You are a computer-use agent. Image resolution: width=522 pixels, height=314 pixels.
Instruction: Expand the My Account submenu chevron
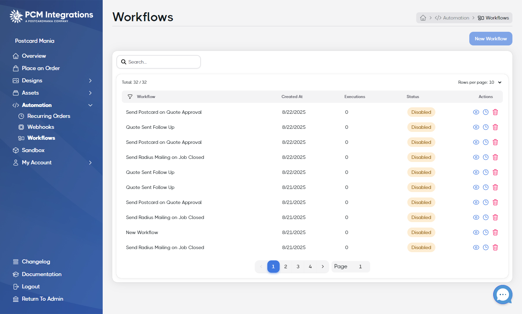tap(90, 163)
